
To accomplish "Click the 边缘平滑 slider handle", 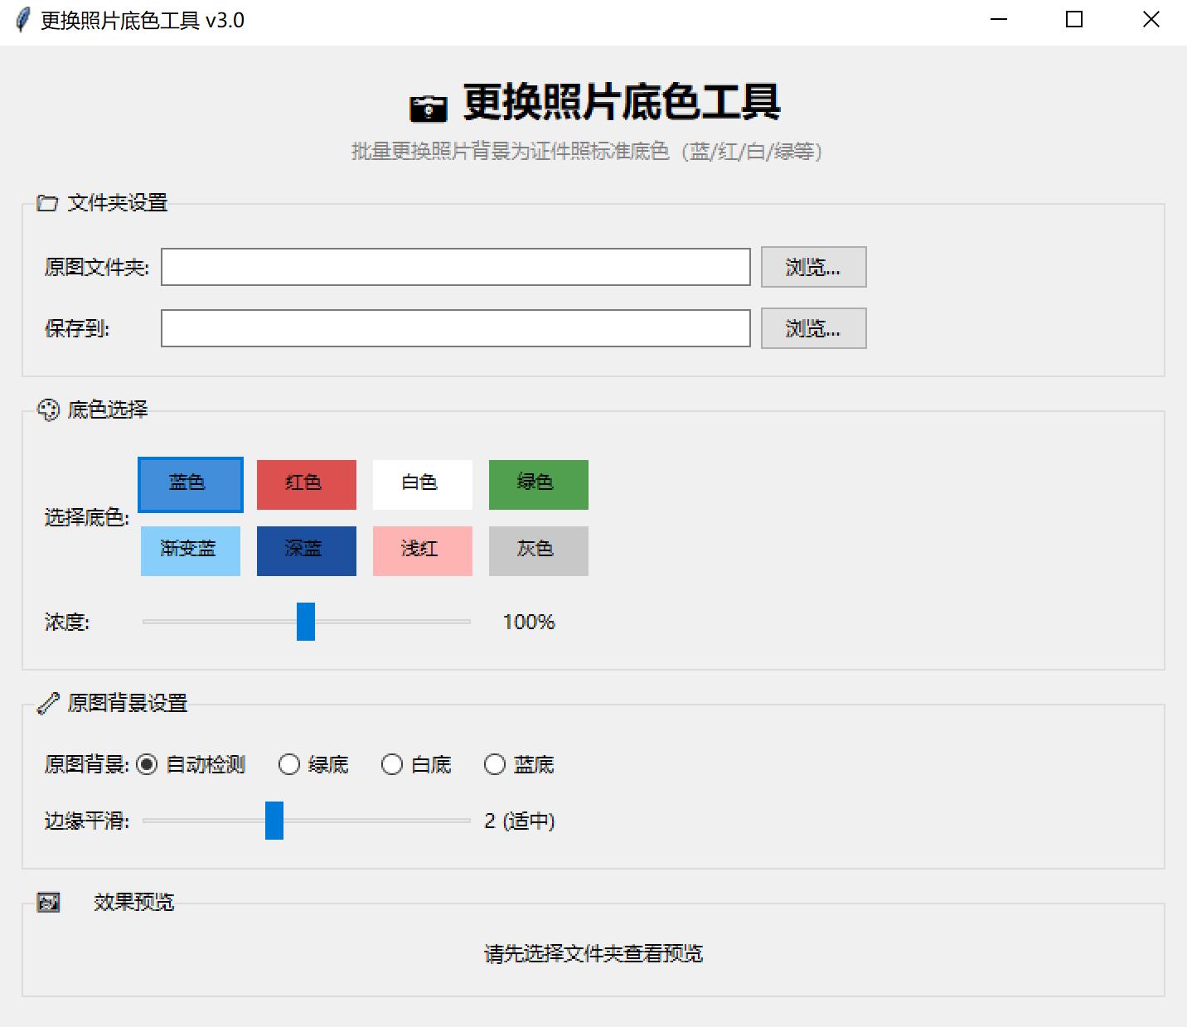I will (x=274, y=821).
